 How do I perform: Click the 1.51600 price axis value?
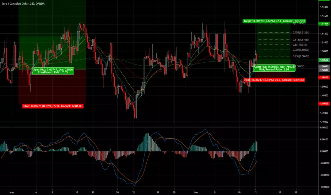coord(324,16)
